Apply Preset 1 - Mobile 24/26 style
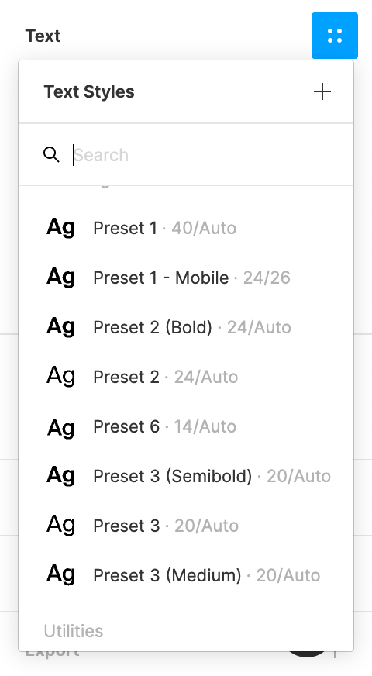 (186, 278)
